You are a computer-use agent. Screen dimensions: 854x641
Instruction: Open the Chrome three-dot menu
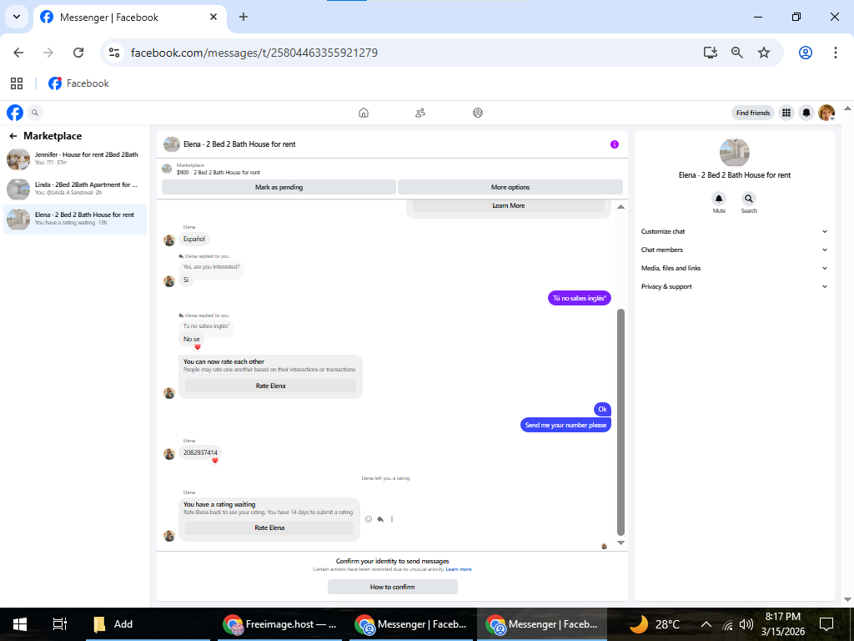click(836, 53)
